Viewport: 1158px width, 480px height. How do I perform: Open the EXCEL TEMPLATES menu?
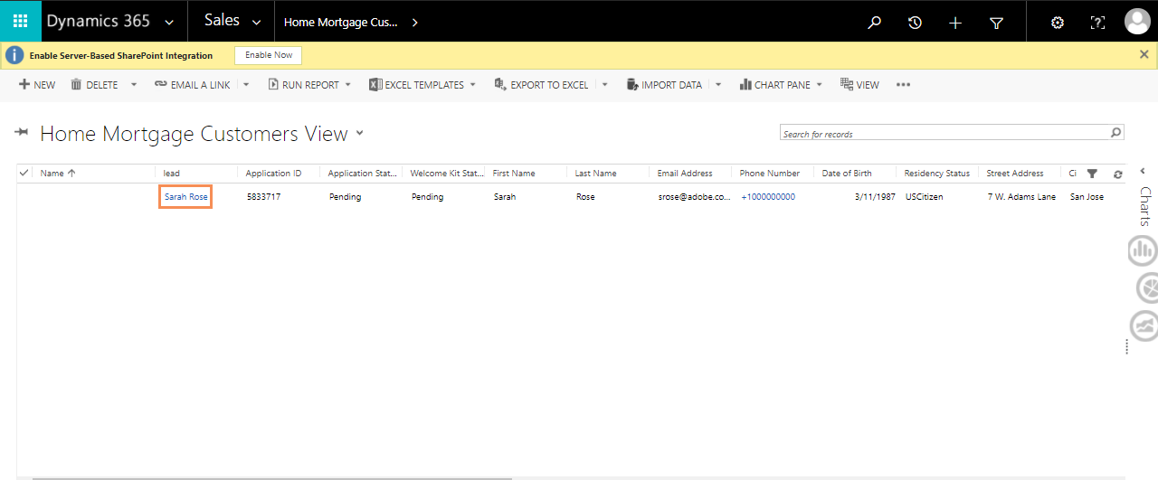pyautogui.click(x=422, y=85)
